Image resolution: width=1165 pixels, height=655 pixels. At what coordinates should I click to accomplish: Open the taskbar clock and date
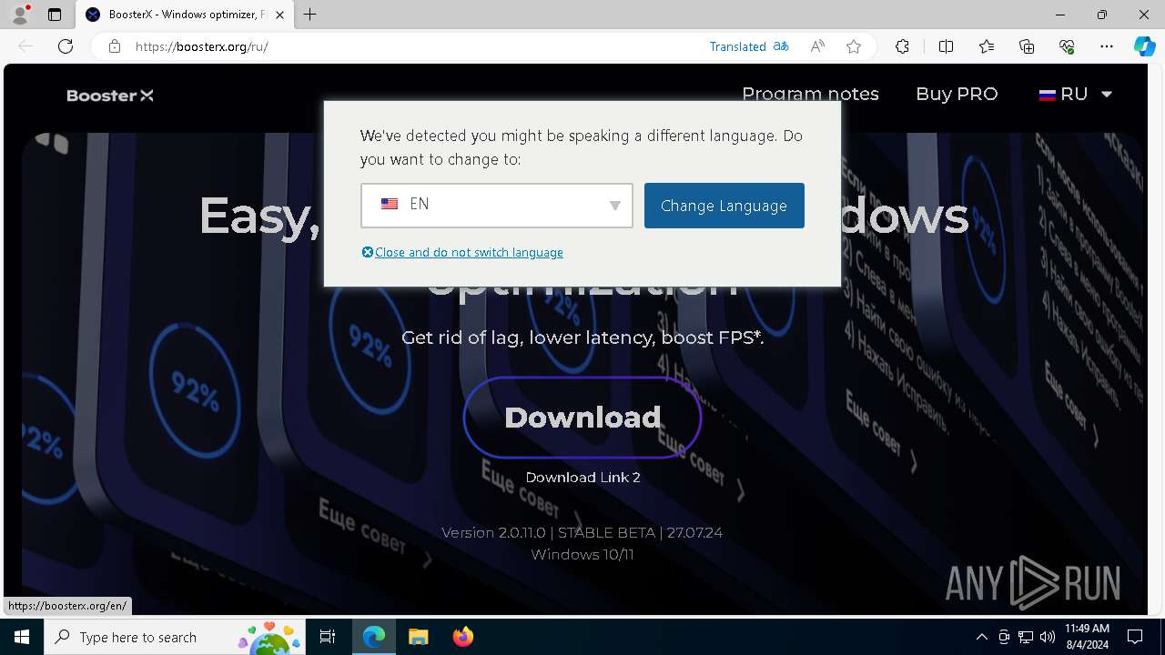(1086, 637)
